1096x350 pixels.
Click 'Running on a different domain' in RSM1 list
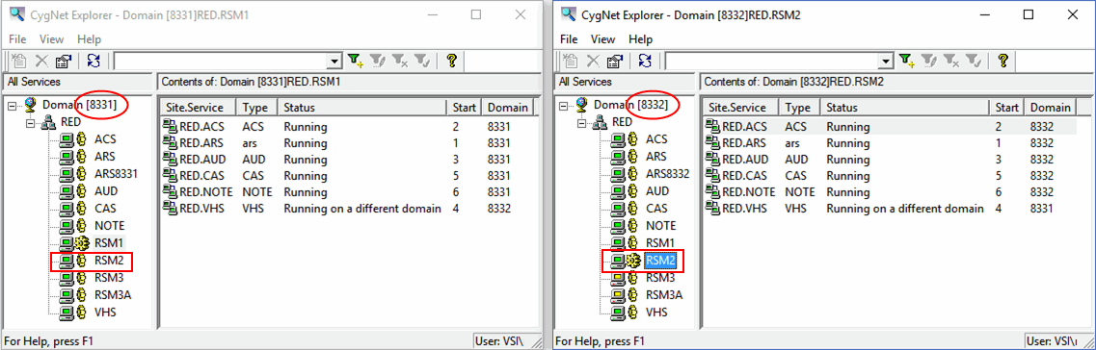[x=362, y=209]
